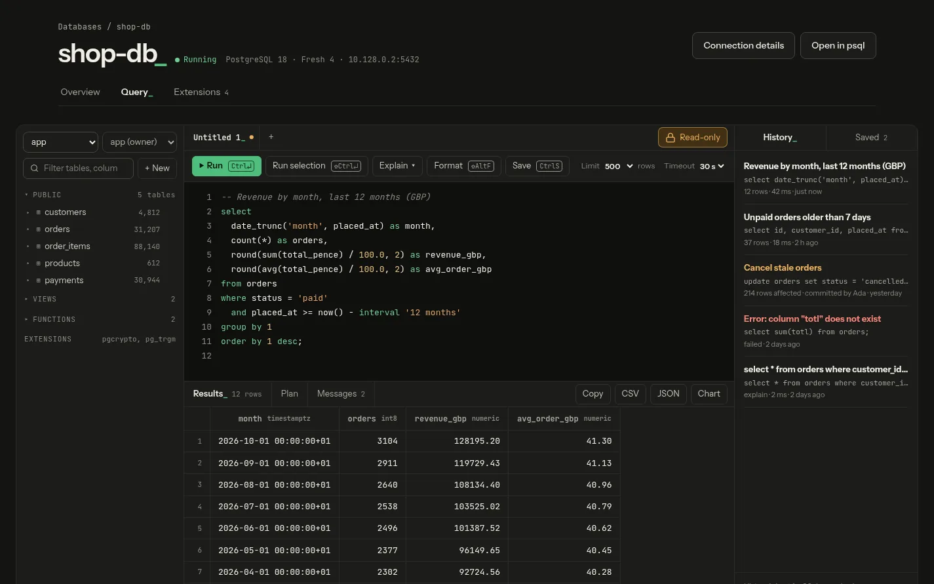The height and width of the screenshot is (584, 934).
Task: Sort by the revenue_gbp column header
Action: 457,419
